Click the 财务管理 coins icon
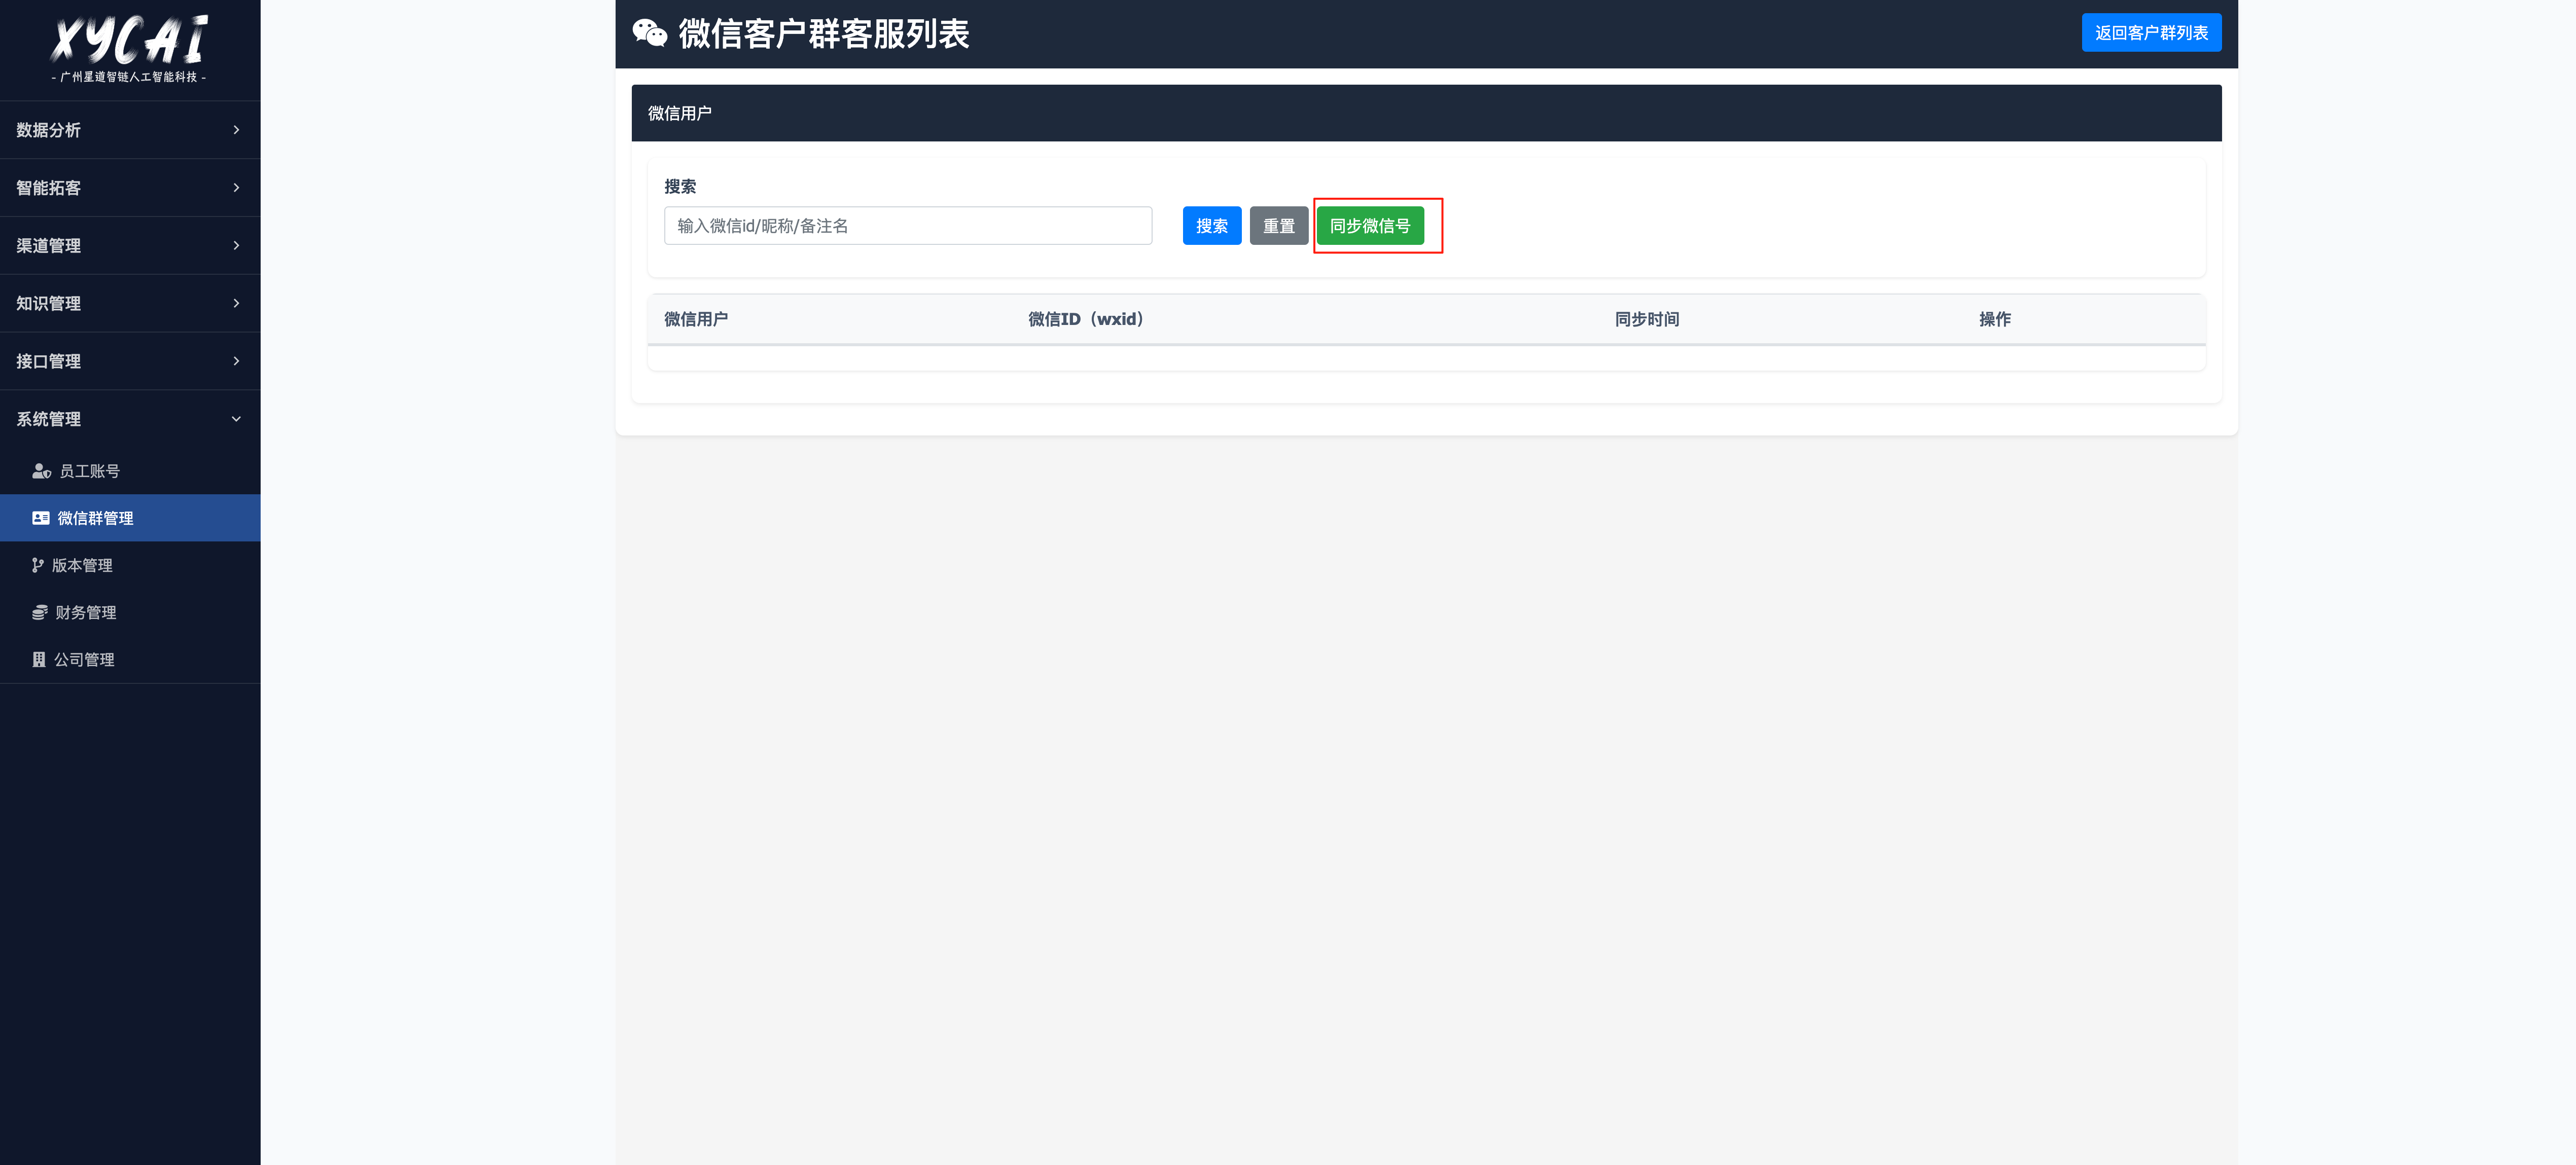 [40, 612]
